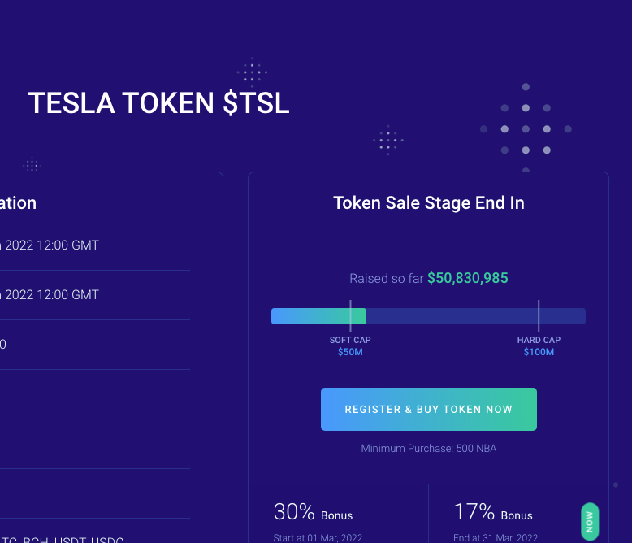
Task: Click the 30% Bonus tier
Action: [313, 512]
